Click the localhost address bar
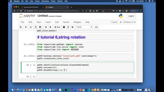The width and height of the screenshot is (164, 92). 53,11
